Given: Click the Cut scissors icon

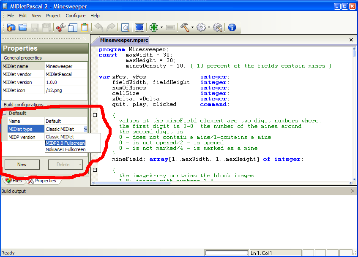Looking at the screenshot, I should pyautogui.click(x=60, y=27).
